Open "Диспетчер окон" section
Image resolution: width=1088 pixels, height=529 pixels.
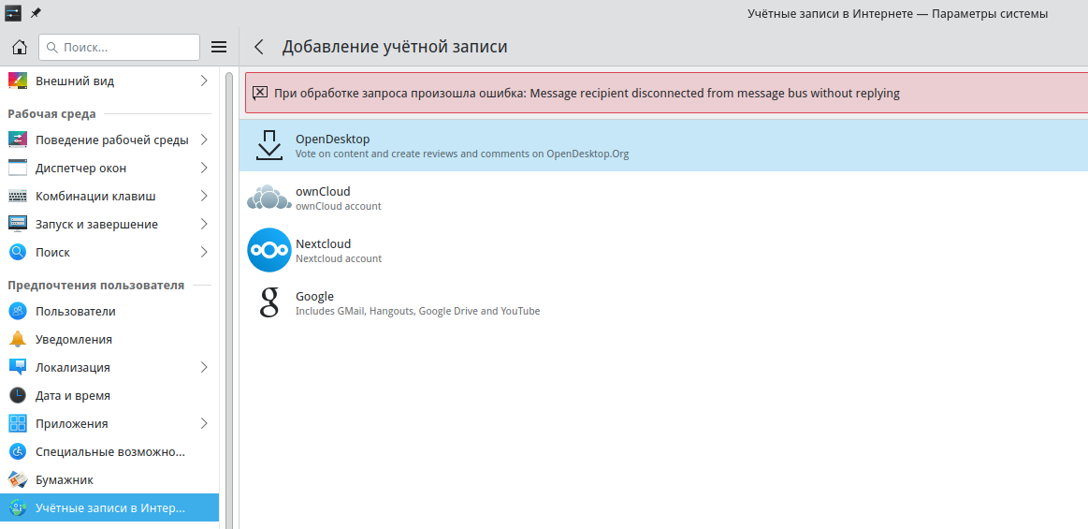(109, 168)
